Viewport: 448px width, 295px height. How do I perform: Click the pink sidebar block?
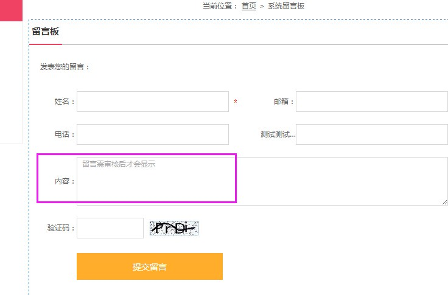click(x=11, y=10)
